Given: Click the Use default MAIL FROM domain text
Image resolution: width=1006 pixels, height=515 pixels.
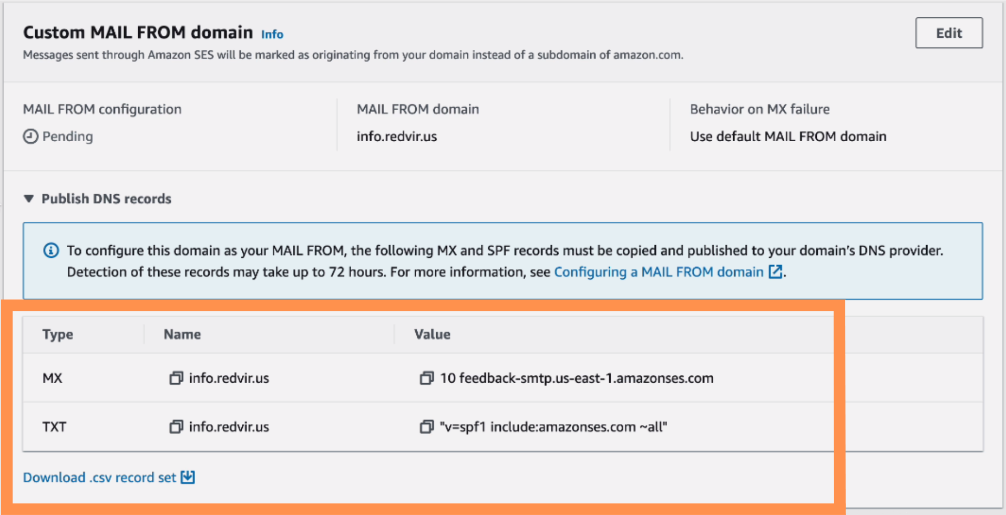Looking at the screenshot, I should click(787, 136).
